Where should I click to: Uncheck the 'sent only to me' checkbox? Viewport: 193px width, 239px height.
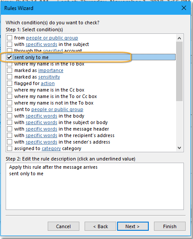click(10, 57)
